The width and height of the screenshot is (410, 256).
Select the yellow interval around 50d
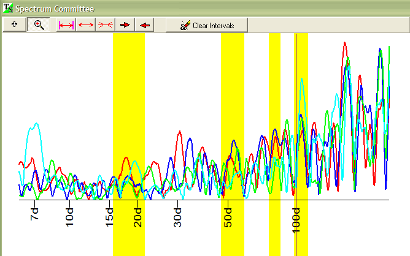point(233,145)
